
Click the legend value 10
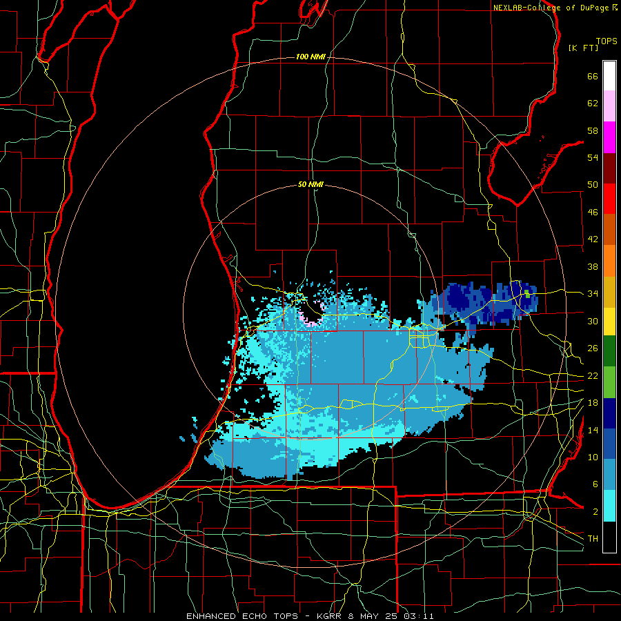tap(593, 457)
